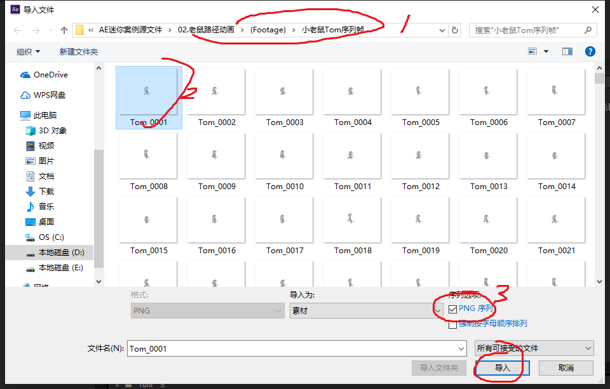This screenshot has width=610, height=389.
Task: Open the 所有可接受的文件 type dropdown
Action: [x=534, y=348]
